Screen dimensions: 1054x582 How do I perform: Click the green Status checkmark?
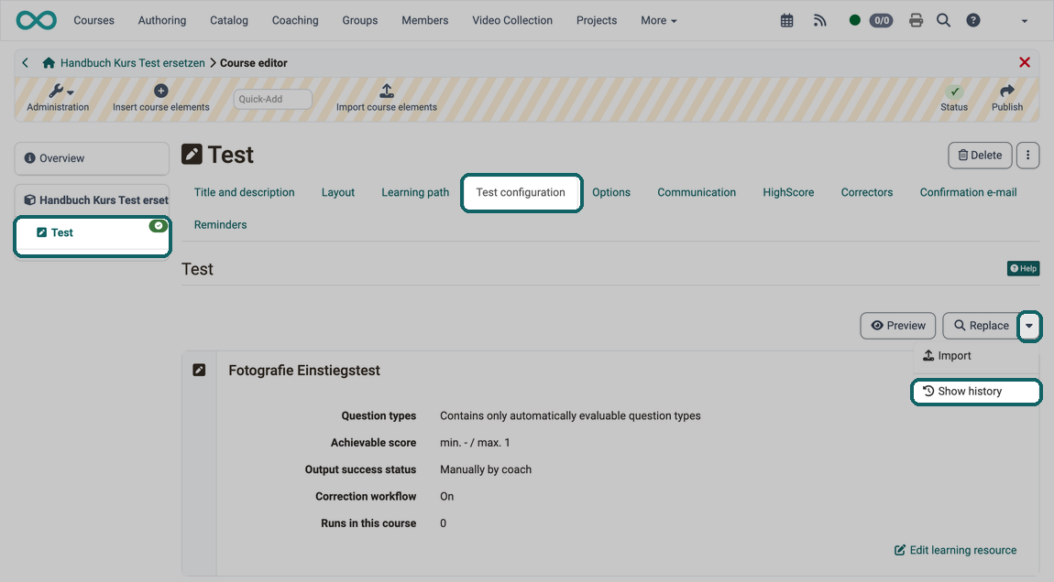tap(954, 92)
